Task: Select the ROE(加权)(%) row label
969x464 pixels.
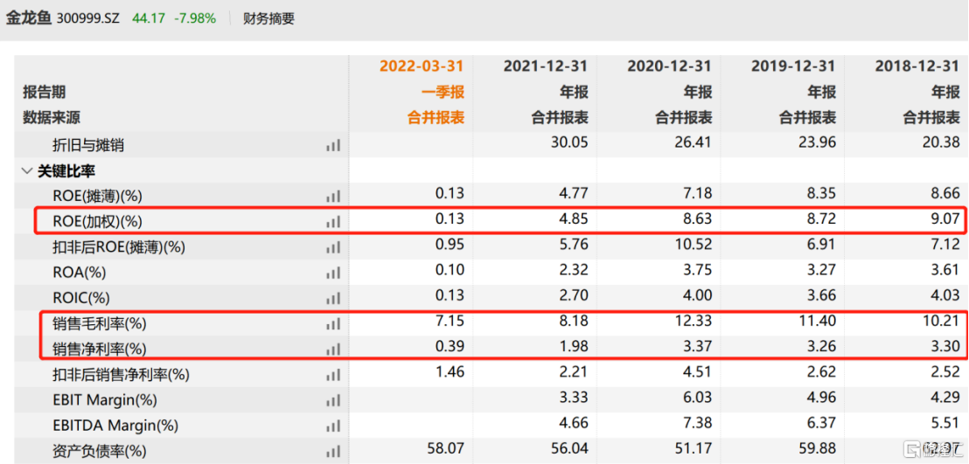Action: tap(98, 222)
